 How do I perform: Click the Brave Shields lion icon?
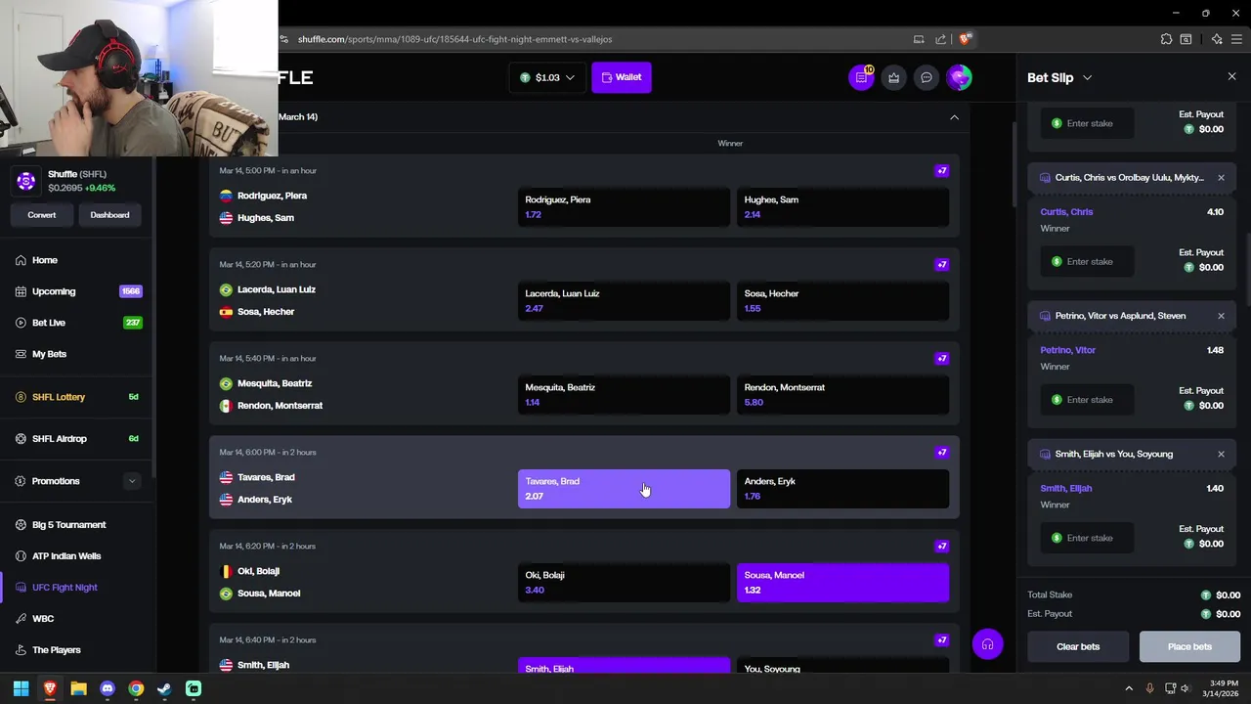pyautogui.click(x=965, y=39)
